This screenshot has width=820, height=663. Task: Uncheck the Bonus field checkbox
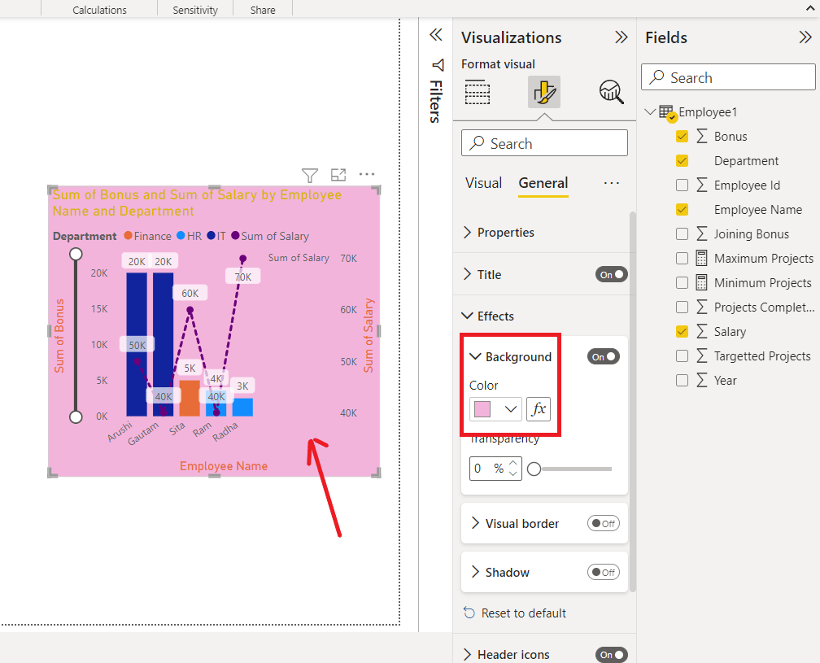coord(682,136)
